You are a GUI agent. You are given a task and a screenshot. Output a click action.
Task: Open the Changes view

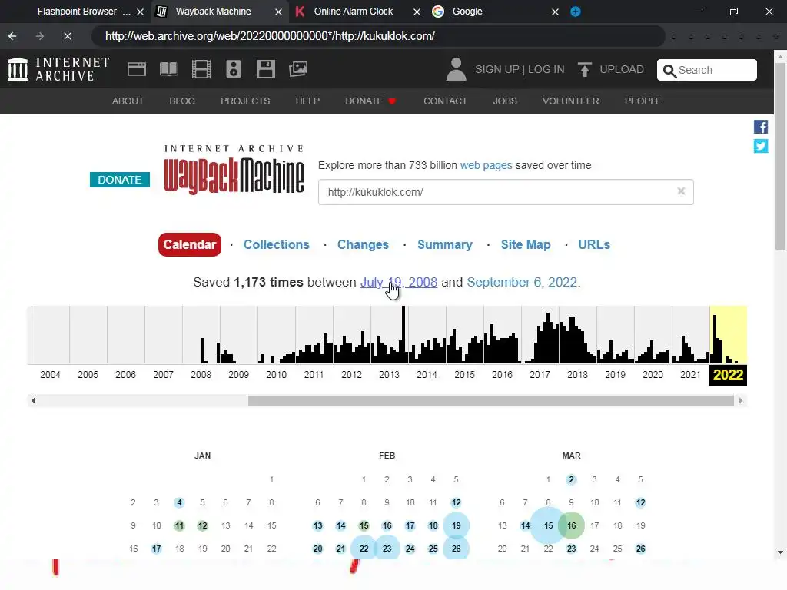coord(363,244)
